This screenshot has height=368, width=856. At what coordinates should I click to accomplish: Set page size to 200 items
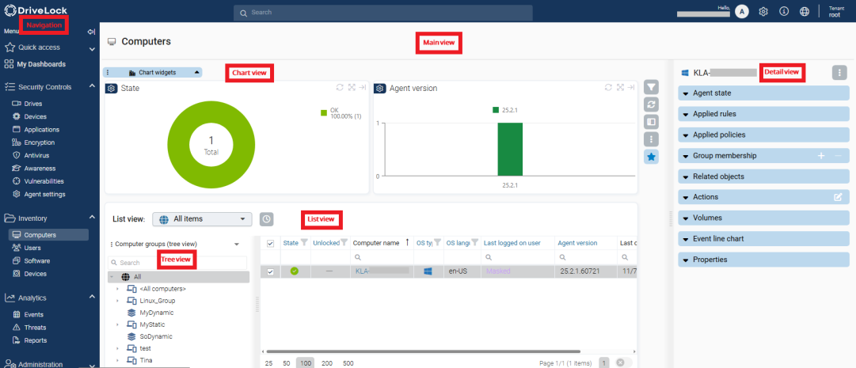[325, 362]
